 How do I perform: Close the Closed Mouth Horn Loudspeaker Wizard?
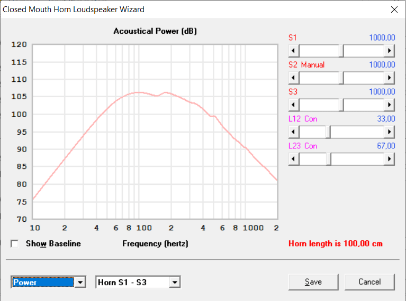(x=394, y=10)
